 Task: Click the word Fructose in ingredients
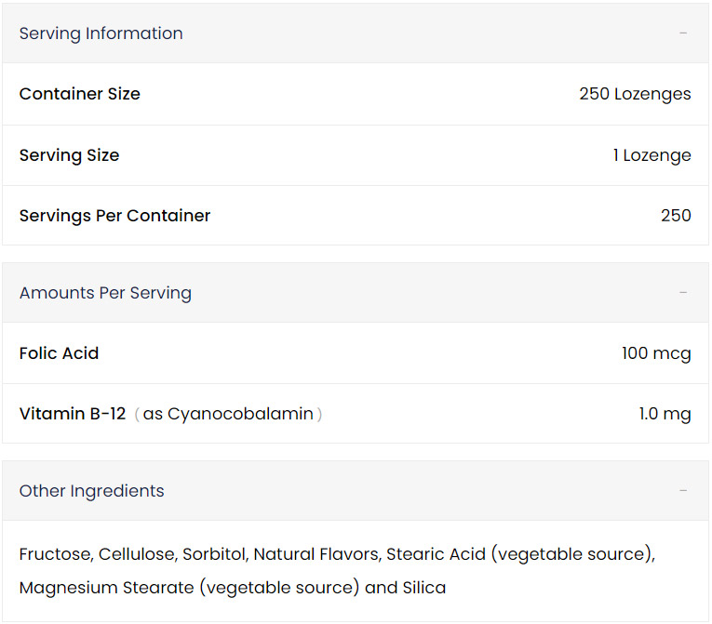pyautogui.click(x=55, y=554)
